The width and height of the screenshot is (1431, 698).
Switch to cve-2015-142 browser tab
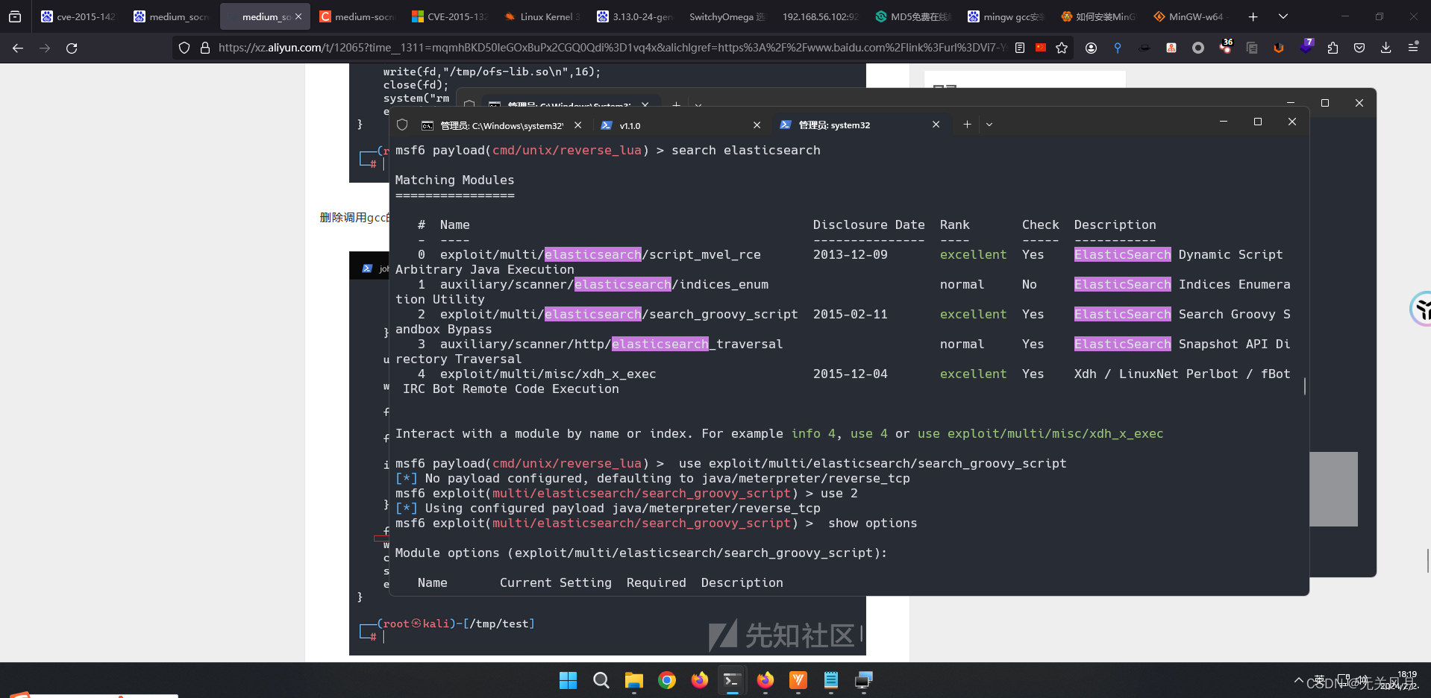click(78, 16)
